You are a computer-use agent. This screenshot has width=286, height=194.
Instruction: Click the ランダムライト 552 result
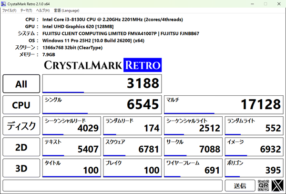point(254,126)
